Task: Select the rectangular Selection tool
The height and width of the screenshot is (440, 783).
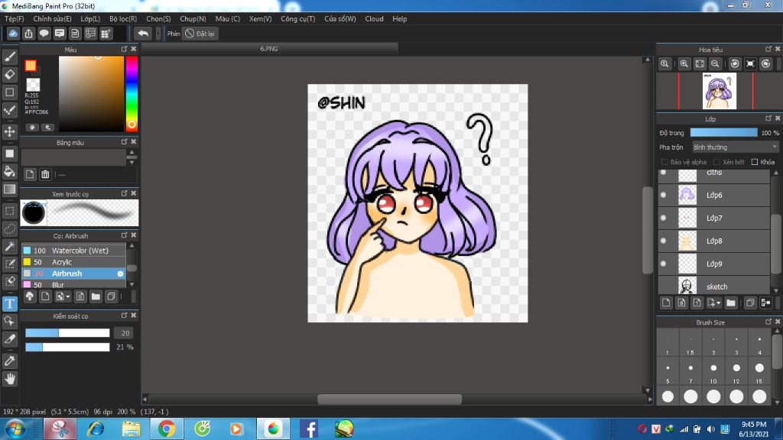Action: click(9, 211)
